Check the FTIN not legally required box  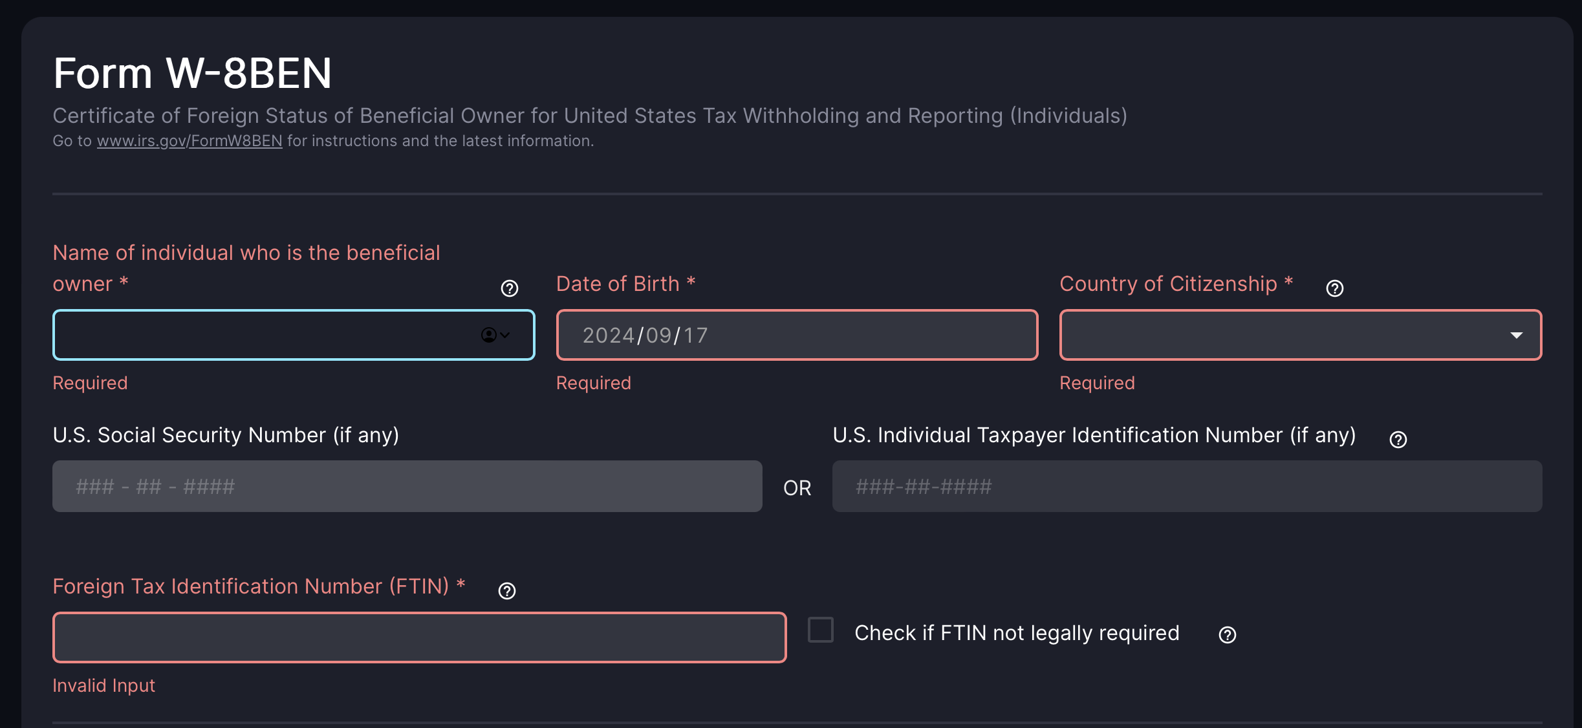[821, 630]
